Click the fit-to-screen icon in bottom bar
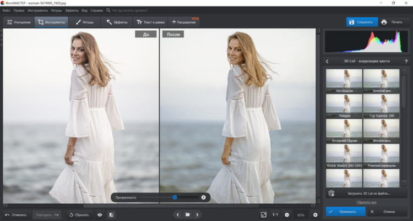Viewport: 413px width, 221px height. pos(263,214)
